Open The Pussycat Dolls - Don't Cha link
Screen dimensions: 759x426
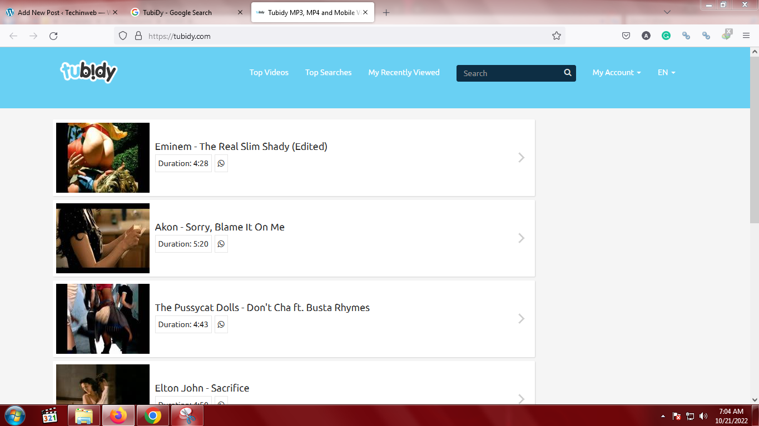click(x=262, y=308)
